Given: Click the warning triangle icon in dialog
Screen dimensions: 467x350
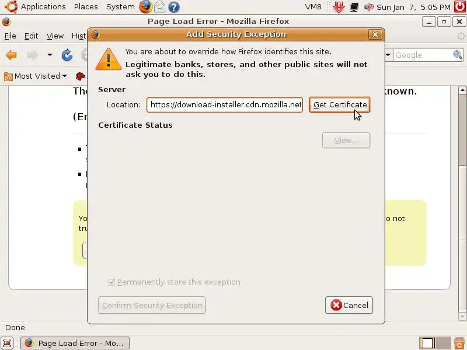Looking at the screenshot, I should (x=109, y=60).
